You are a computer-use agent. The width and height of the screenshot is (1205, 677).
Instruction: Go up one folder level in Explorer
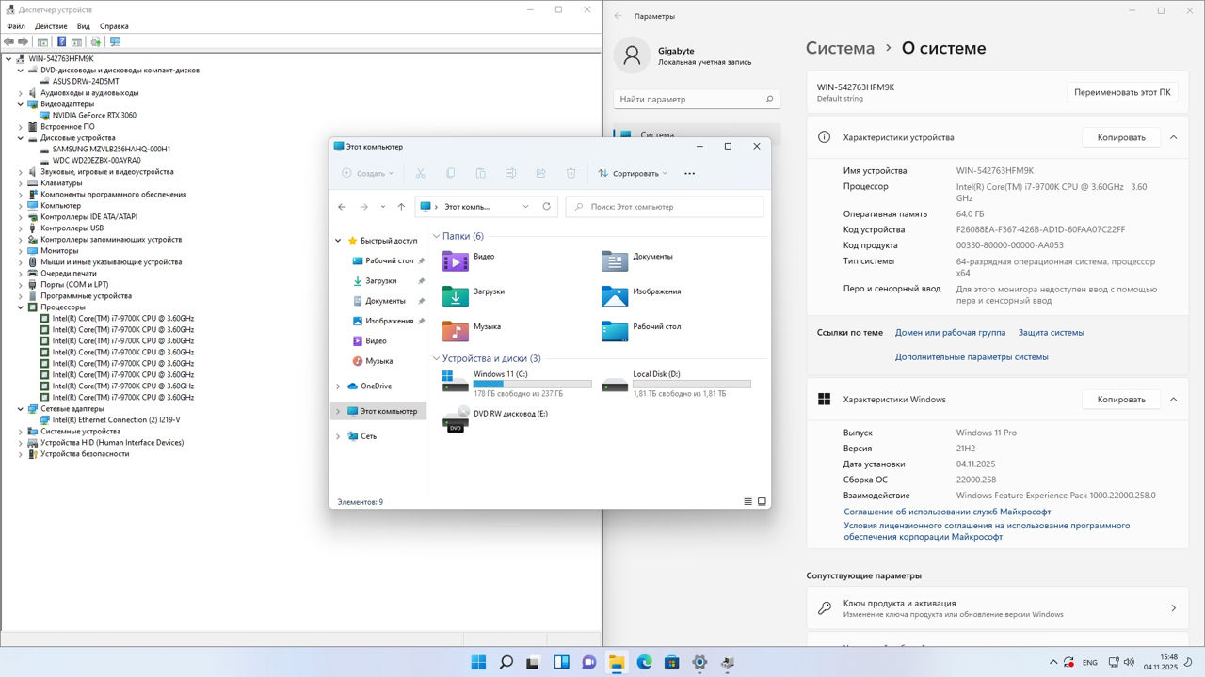tap(401, 207)
